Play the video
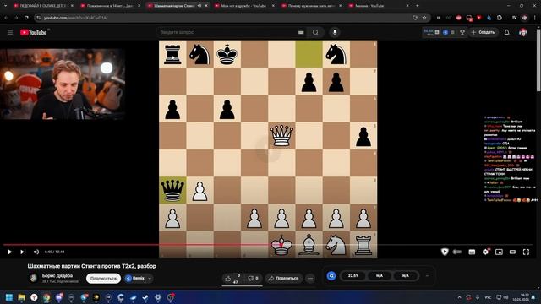 [x=9, y=252]
